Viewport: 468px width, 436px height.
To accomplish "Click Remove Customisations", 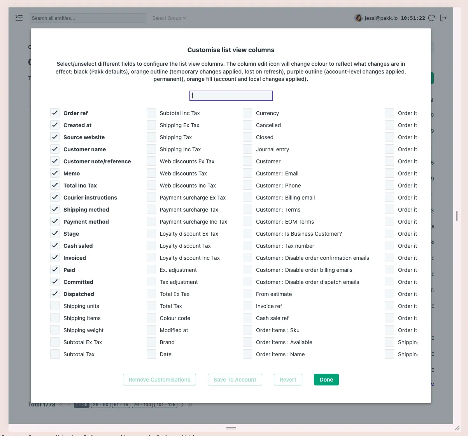I will click(x=159, y=380).
